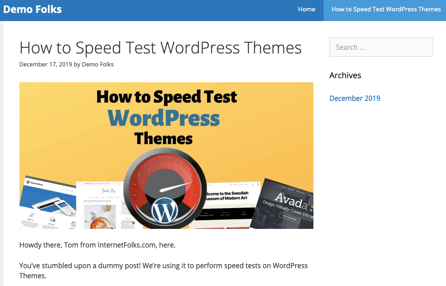
Task: Select the post title heading
Action: pos(161,48)
